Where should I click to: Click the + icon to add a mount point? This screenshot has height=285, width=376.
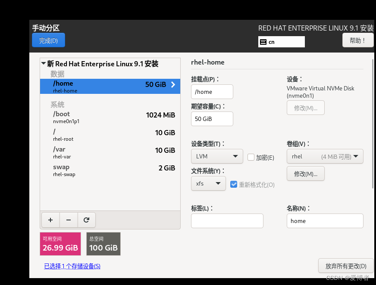coord(50,220)
